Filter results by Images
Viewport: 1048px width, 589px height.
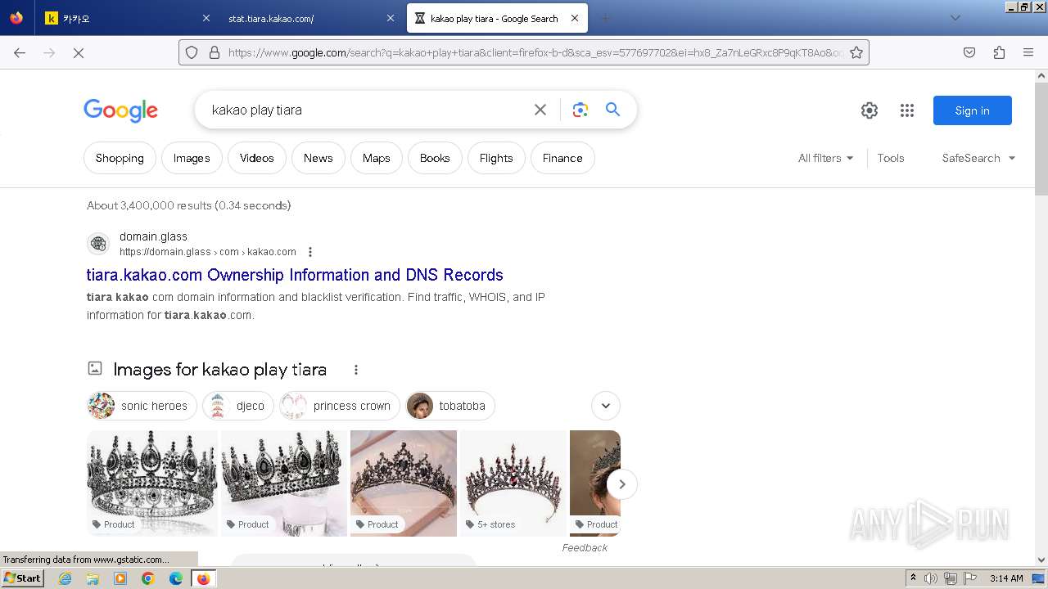click(x=192, y=158)
